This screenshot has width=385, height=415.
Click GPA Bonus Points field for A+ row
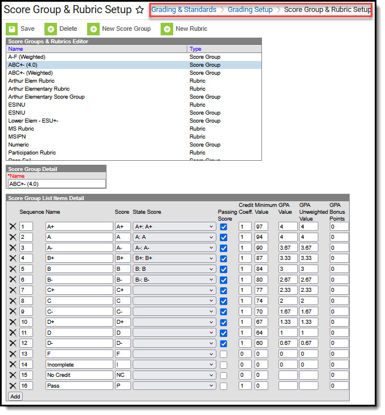(339, 226)
